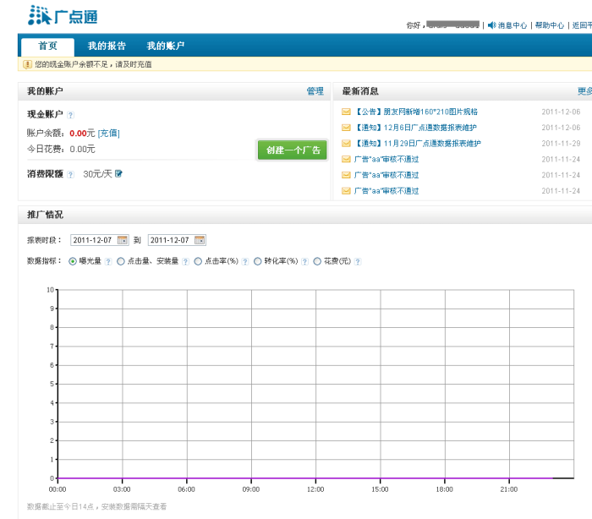The width and height of the screenshot is (592, 519).
Task: Open the start date calendar picker
Action: 123,240
